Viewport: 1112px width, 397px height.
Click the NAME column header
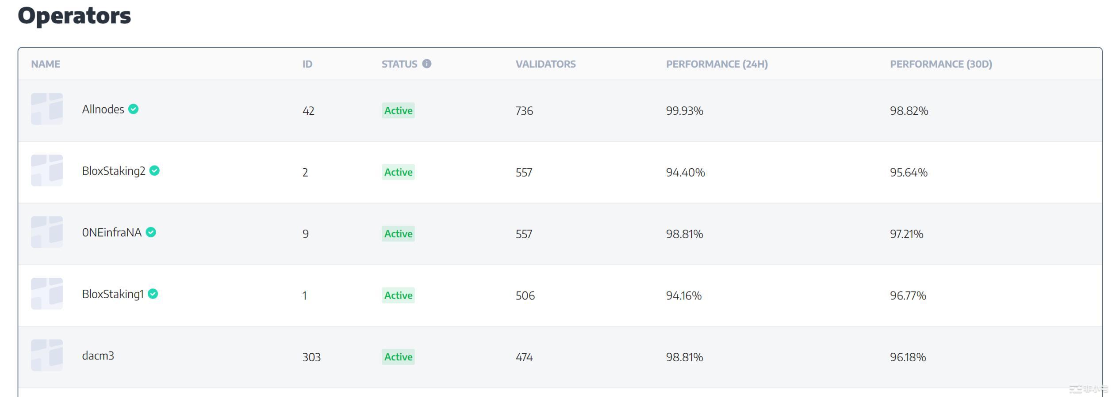46,64
